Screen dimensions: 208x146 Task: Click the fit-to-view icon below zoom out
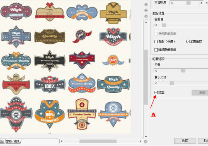pyautogui.click(x=146, y=16)
